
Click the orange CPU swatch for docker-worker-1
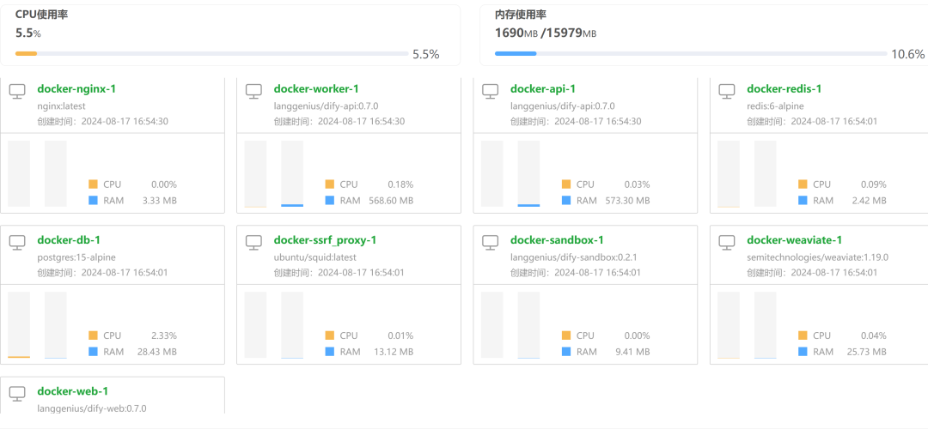[x=329, y=184]
